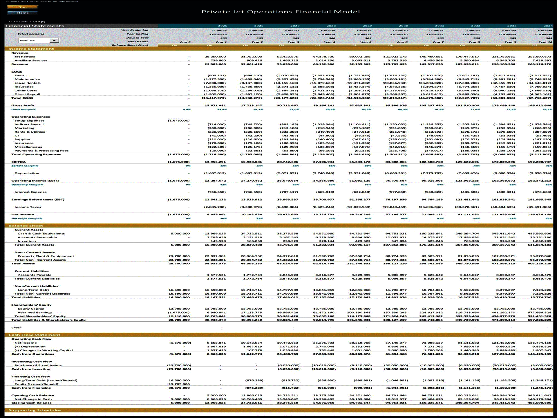Click the gold Top navigation button
557x418 pixels.
click(x=23, y=7)
